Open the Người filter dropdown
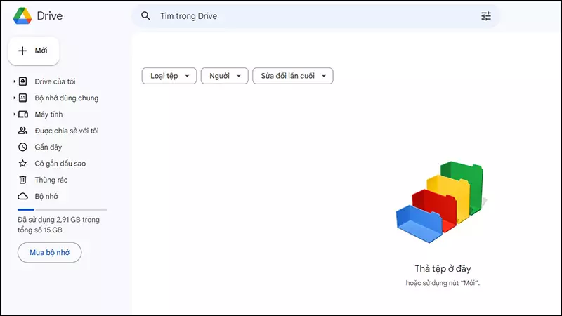Screen dimensions: 562x316 [225, 76]
